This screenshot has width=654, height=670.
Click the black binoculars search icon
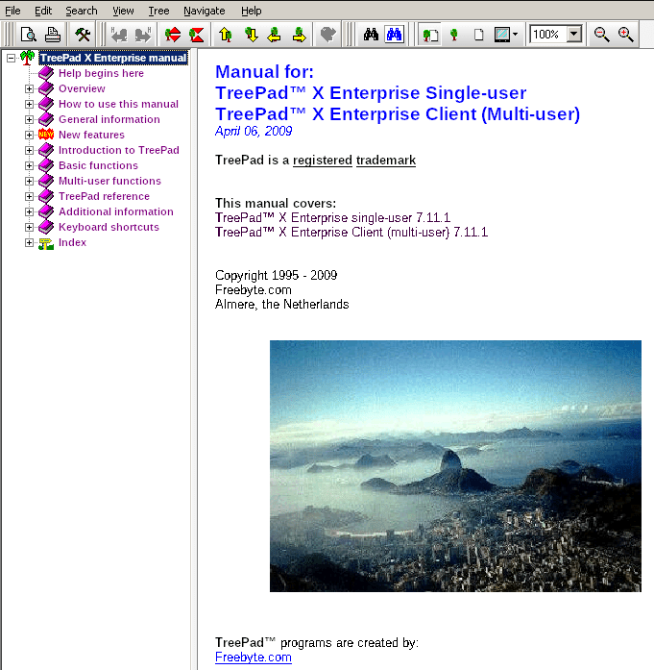371,35
